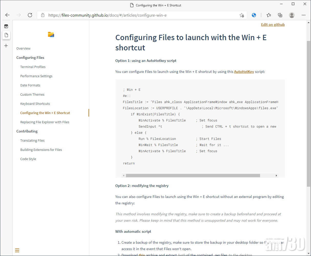Click the Files app logo

51,35
